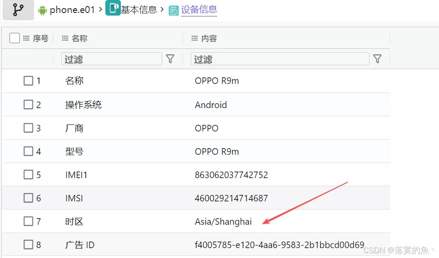Select the 广告 ID name cell
Viewport: 439px width, 258px height.
point(80,245)
